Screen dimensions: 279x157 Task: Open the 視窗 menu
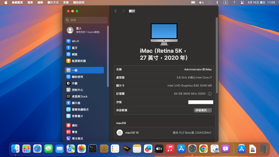point(66,2)
